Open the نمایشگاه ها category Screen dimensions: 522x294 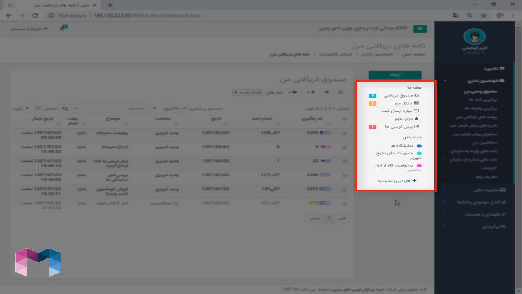coord(402,146)
